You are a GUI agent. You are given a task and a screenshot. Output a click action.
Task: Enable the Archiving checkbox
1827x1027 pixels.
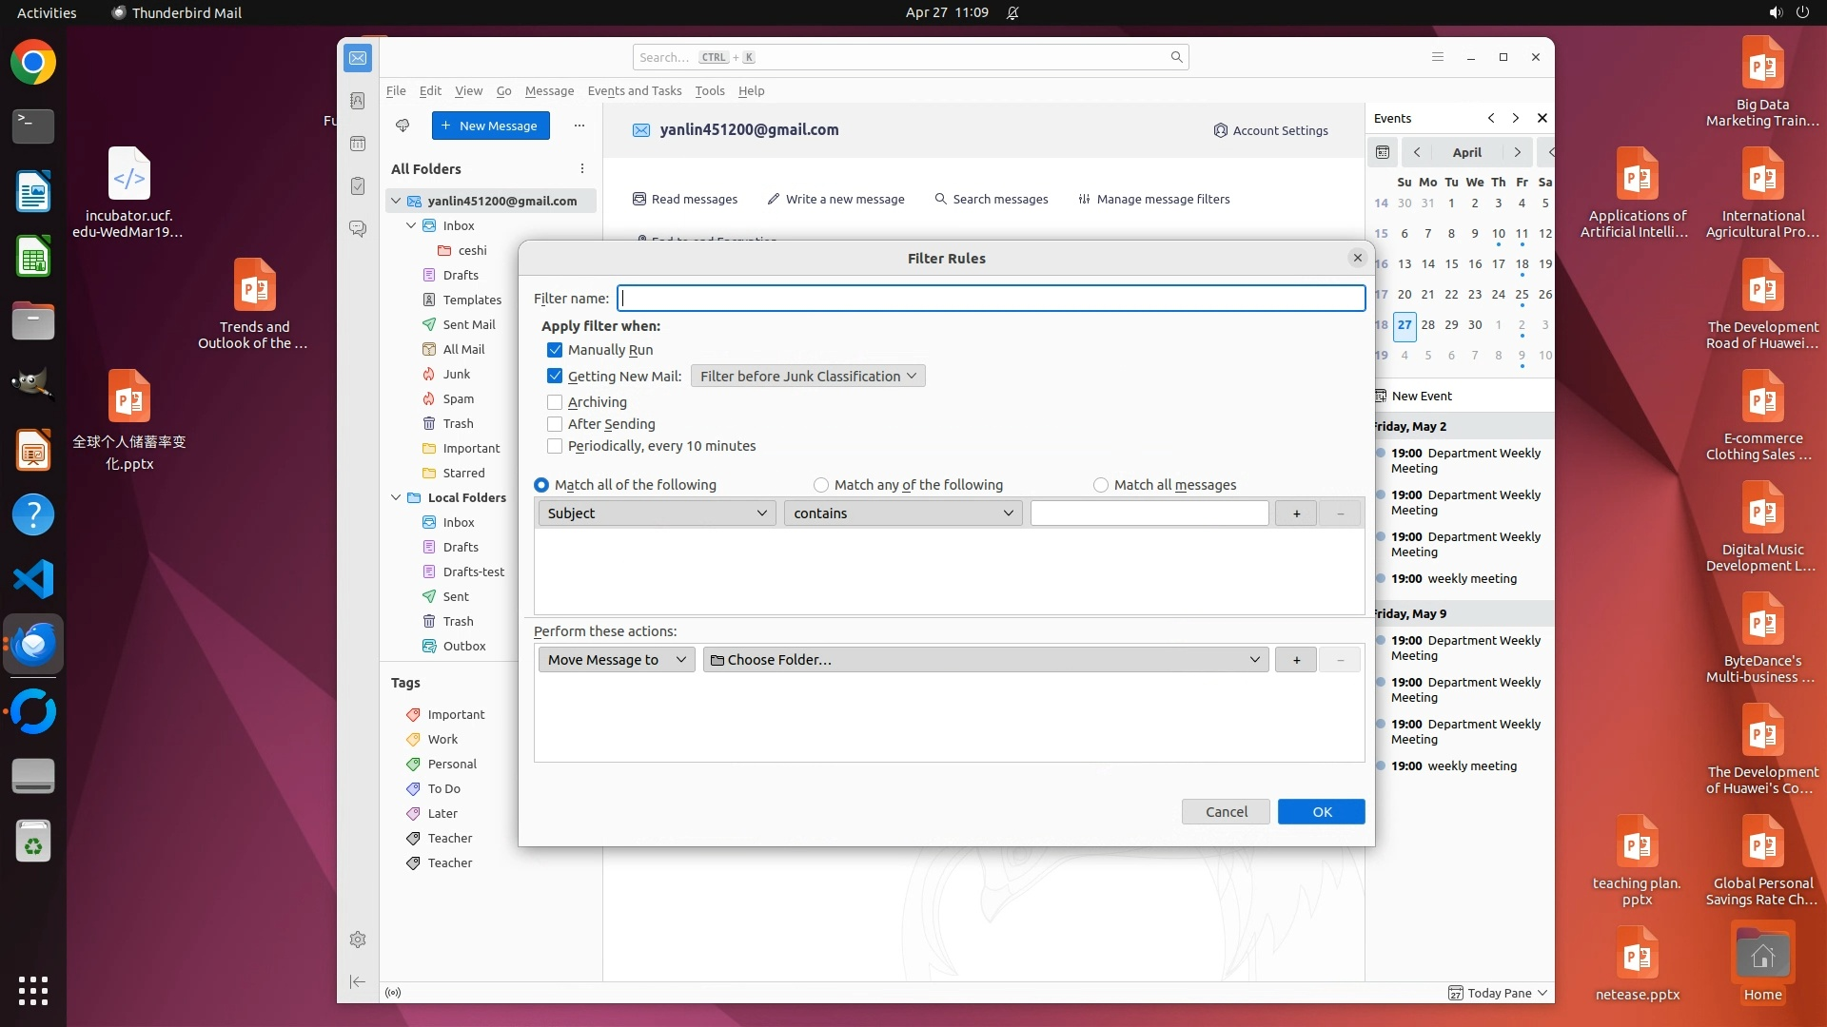coord(555,402)
